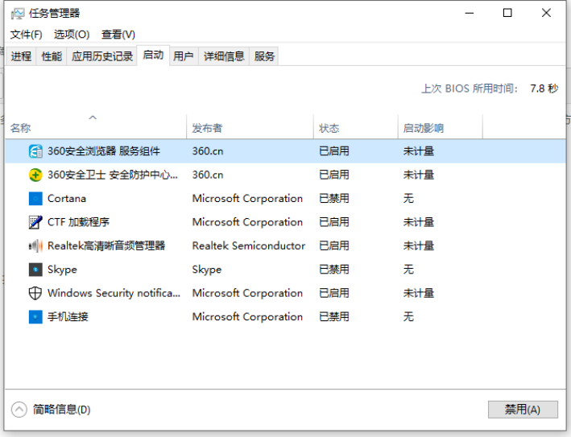Click the Realtek高清晰音频管理器 icon

point(35,245)
